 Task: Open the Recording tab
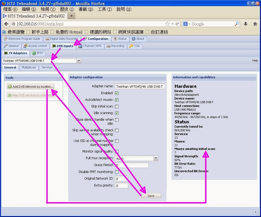coord(116,46)
